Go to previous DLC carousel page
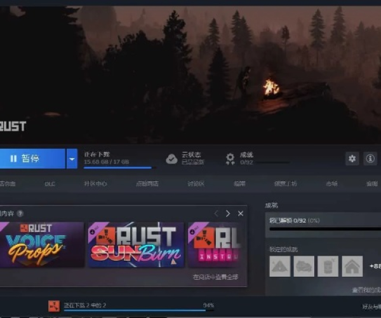 pyautogui.click(x=217, y=214)
